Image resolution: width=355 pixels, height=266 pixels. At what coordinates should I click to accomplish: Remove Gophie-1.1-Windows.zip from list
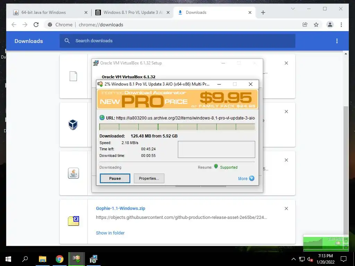(x=286, y=209)
